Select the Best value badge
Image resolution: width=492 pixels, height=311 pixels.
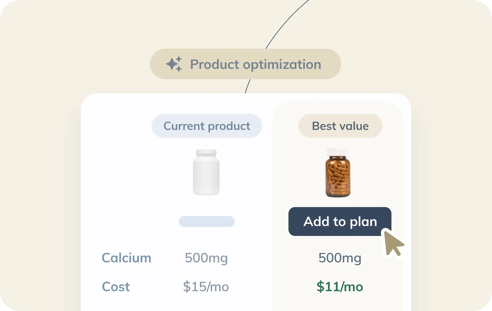click(x=340, y=126)
